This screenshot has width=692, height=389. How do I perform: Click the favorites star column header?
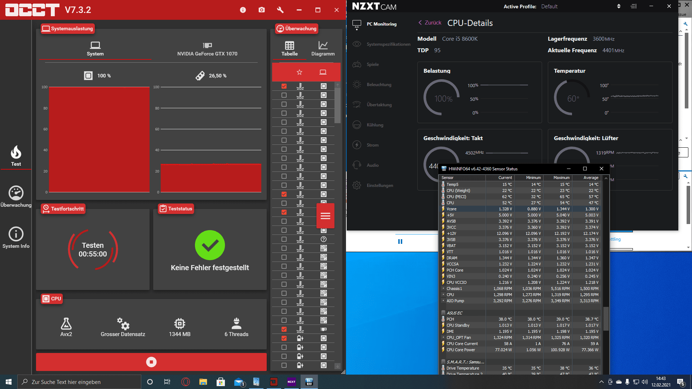[x=300, y=72]
